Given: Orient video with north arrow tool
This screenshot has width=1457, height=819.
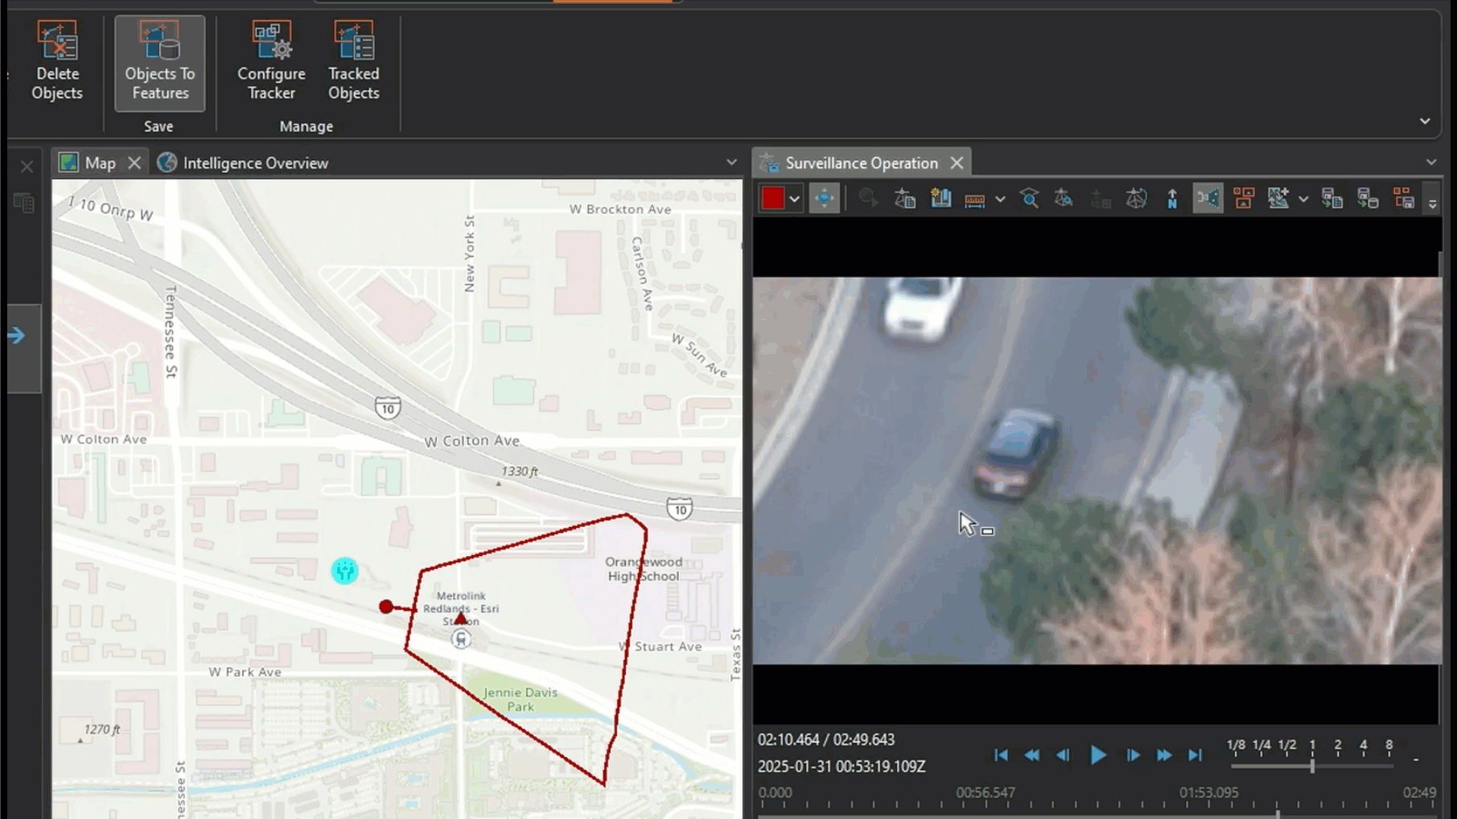Looking at the screenshot, I should (x=1172, y=198).
